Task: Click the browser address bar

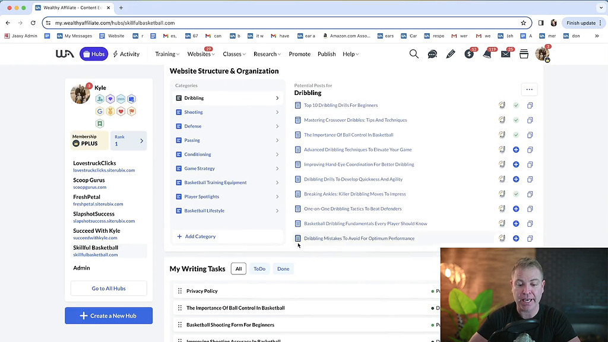Action: (x=237, y=22)
